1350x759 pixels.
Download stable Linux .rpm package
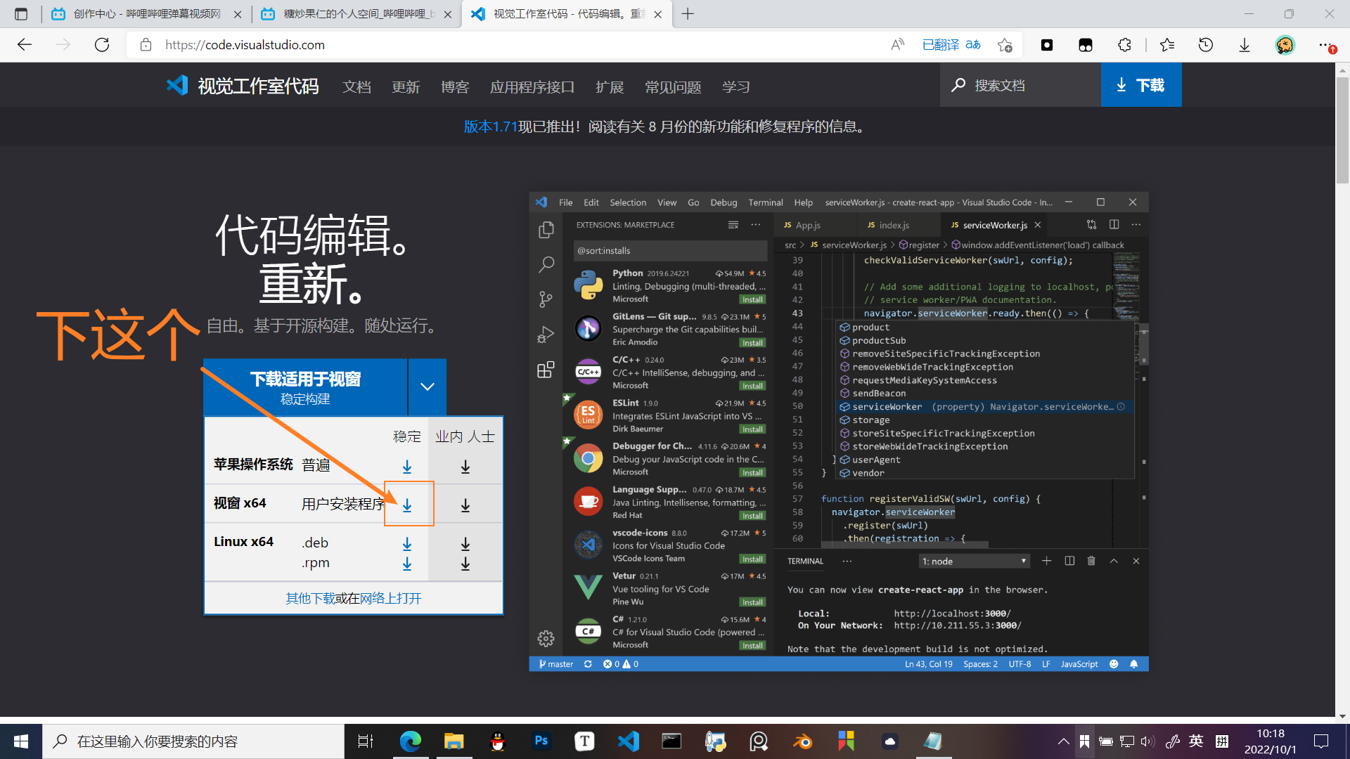click(x=407, y=564)
